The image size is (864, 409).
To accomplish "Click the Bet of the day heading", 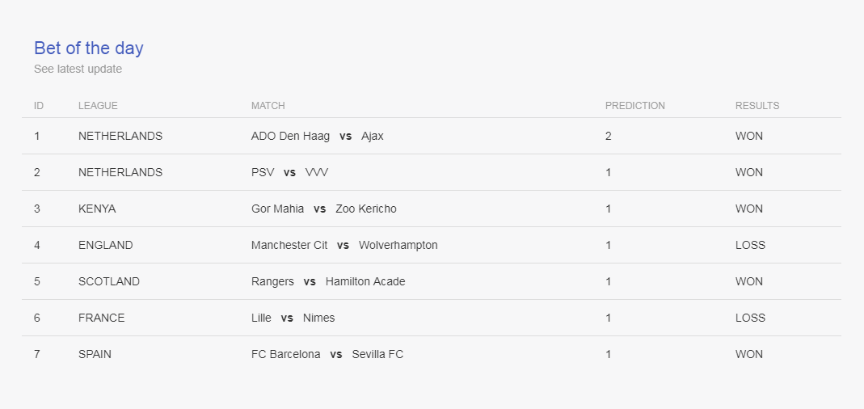I will [89, 48].
